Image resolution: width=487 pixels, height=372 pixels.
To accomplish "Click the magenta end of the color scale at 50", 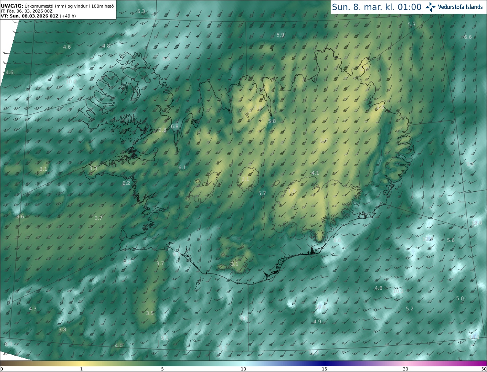I will [x=484, y=364].
